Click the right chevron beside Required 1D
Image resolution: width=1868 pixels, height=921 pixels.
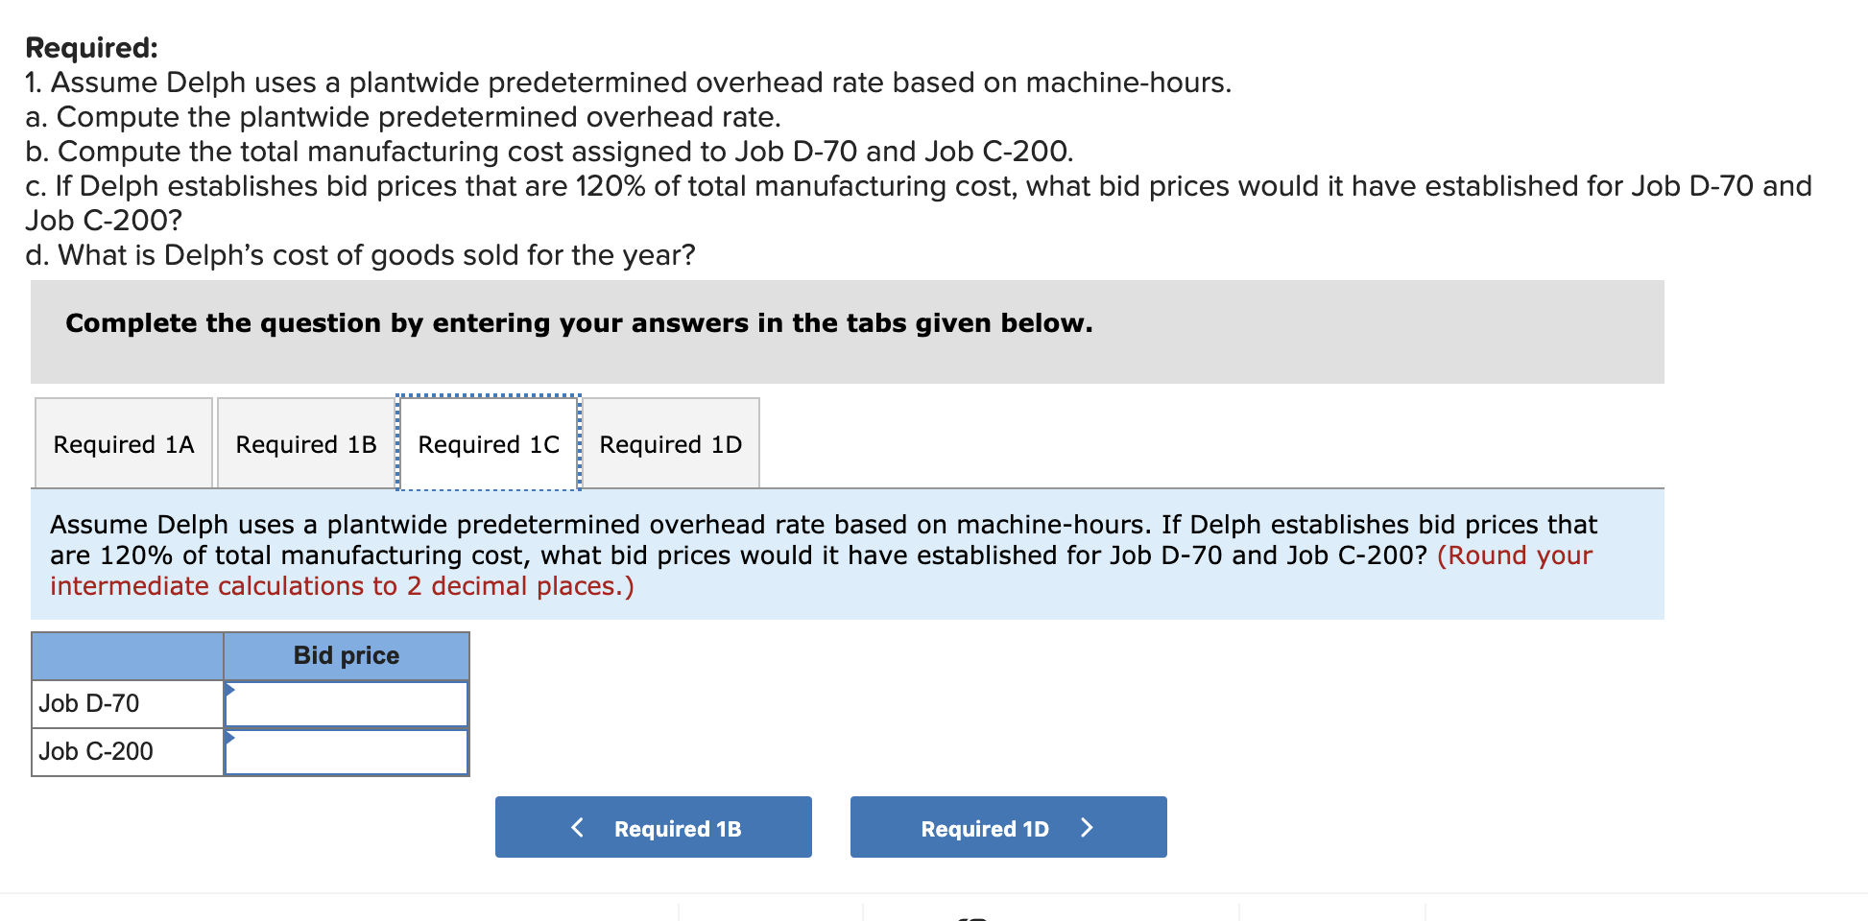pyautogui.click(x=1088, y=827)
